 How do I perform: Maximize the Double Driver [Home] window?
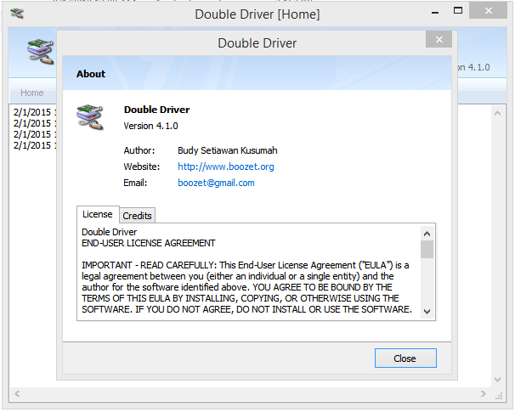point(458,11)
